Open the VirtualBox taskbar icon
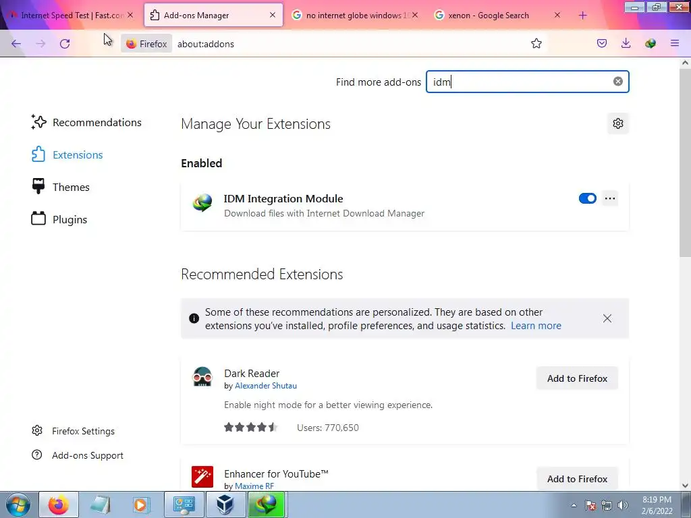This screenshot has height=518, width=691. point(225,505)
